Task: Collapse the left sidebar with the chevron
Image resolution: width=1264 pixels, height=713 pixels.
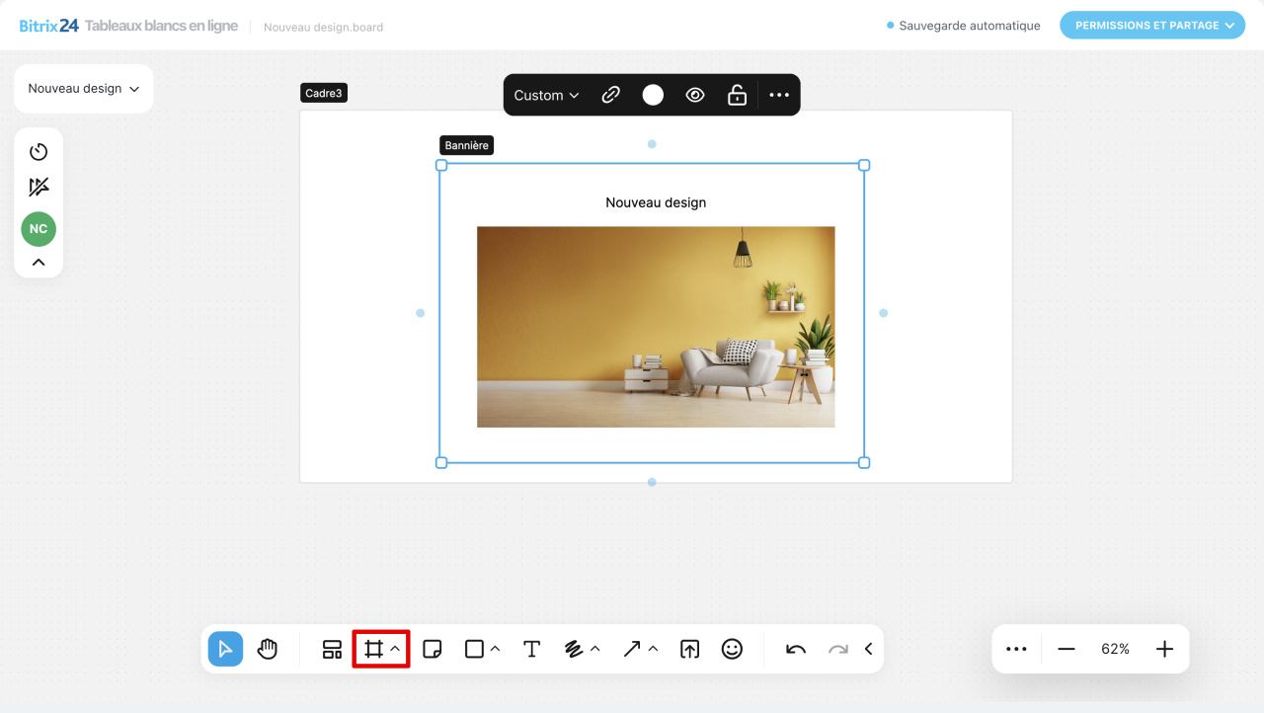Action: (38, 262)
